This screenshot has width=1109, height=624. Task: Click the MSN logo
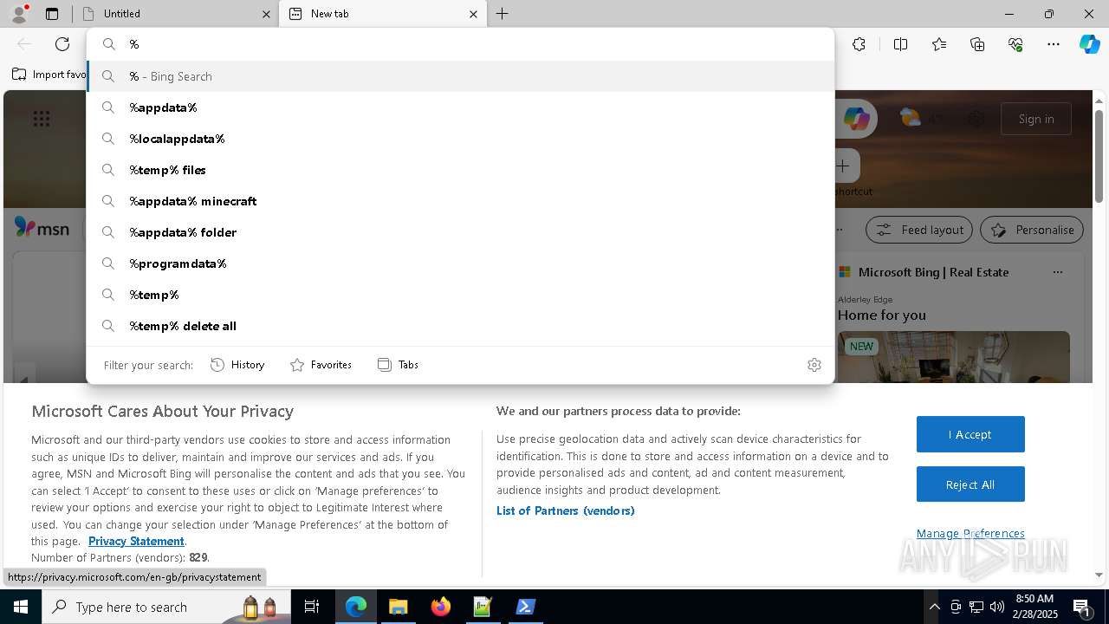[42, 228]
